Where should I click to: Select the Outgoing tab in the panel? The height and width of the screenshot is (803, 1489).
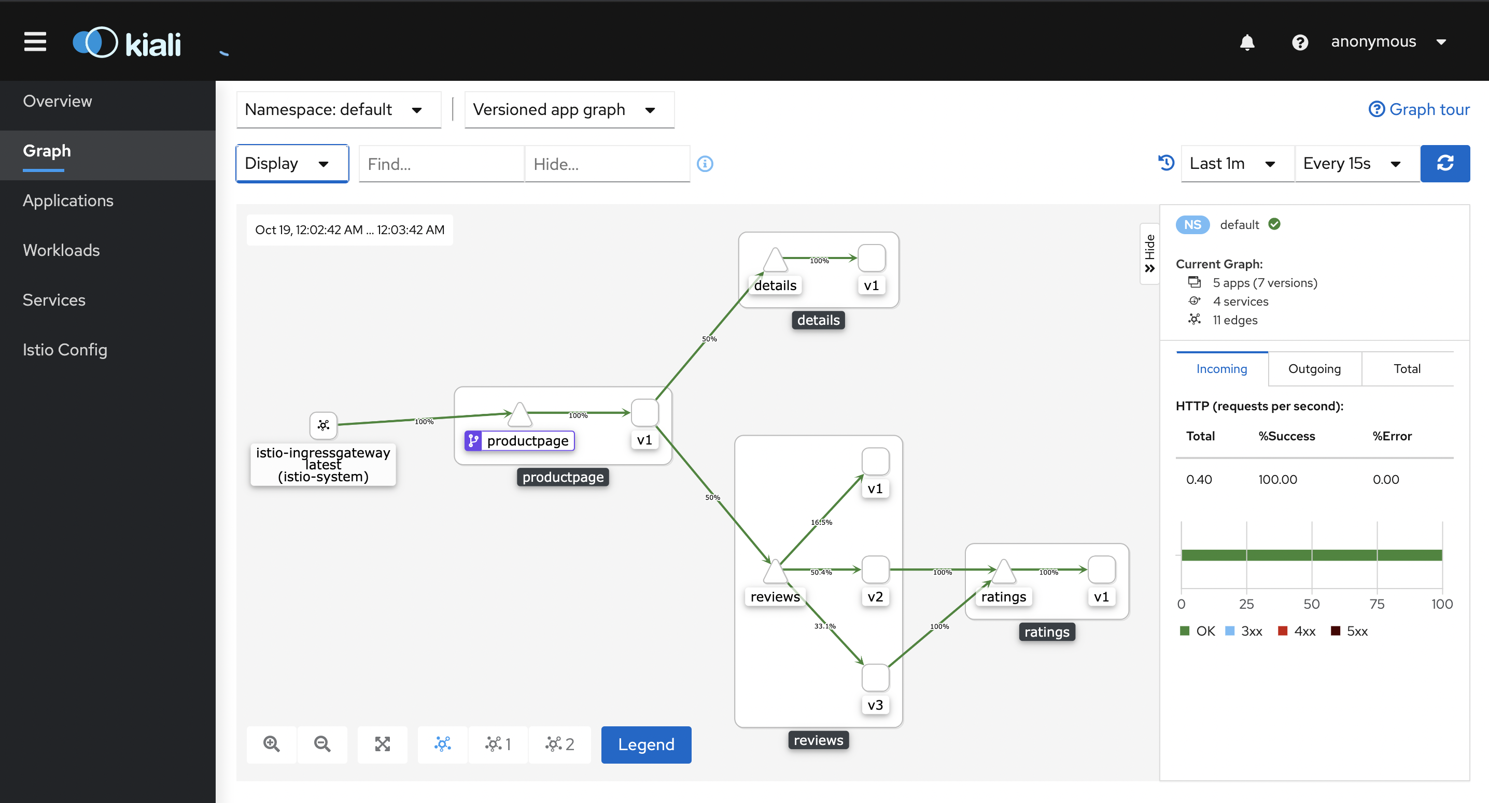point(1313,368)
